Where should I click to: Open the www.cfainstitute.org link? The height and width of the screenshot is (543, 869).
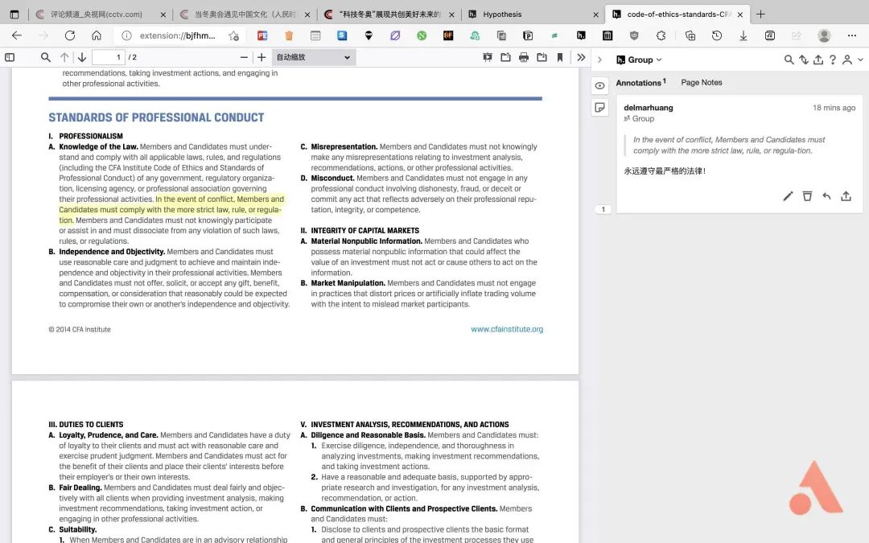coord(507,329)
